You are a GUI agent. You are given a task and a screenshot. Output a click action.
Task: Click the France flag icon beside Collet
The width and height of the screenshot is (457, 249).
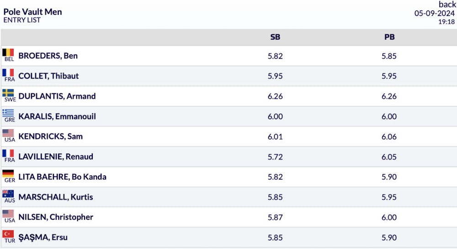(8, 73)
